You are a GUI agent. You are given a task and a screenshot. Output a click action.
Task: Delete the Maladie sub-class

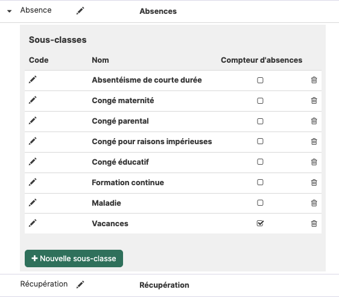pyautogui.click(x=314, y=203)
